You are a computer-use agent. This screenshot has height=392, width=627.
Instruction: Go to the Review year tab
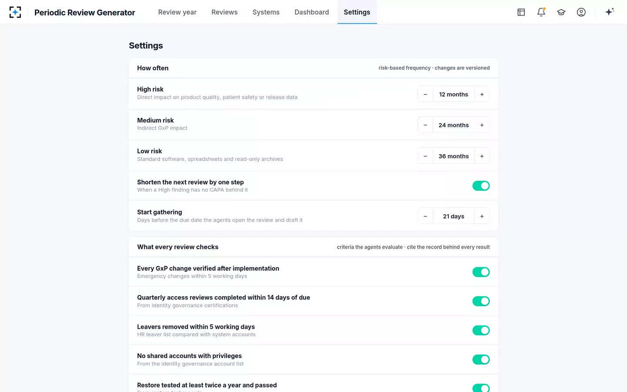pyautogui.click(x=177, y=12)
